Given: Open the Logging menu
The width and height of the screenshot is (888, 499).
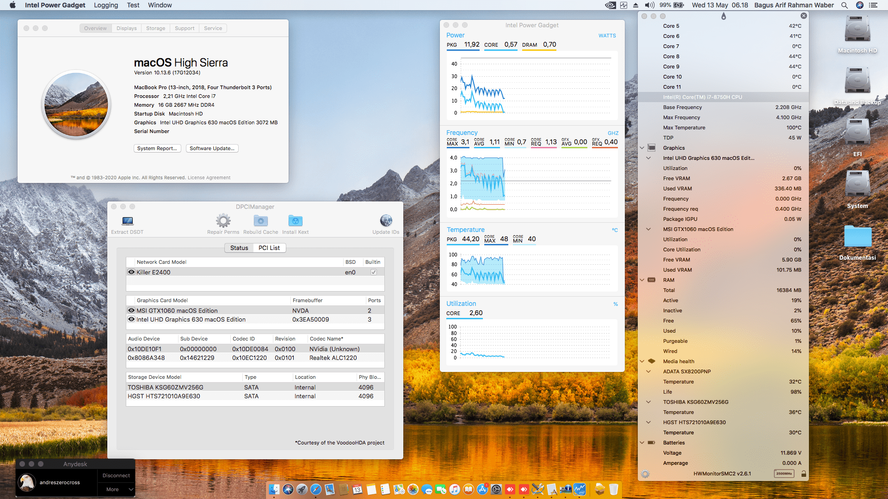Looking at the screenshot, I should (x=106, y=5).
